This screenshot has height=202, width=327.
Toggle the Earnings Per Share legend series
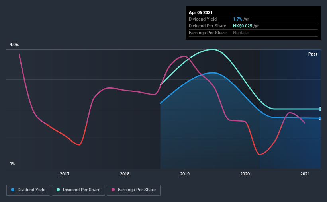(x=133, y=190)
